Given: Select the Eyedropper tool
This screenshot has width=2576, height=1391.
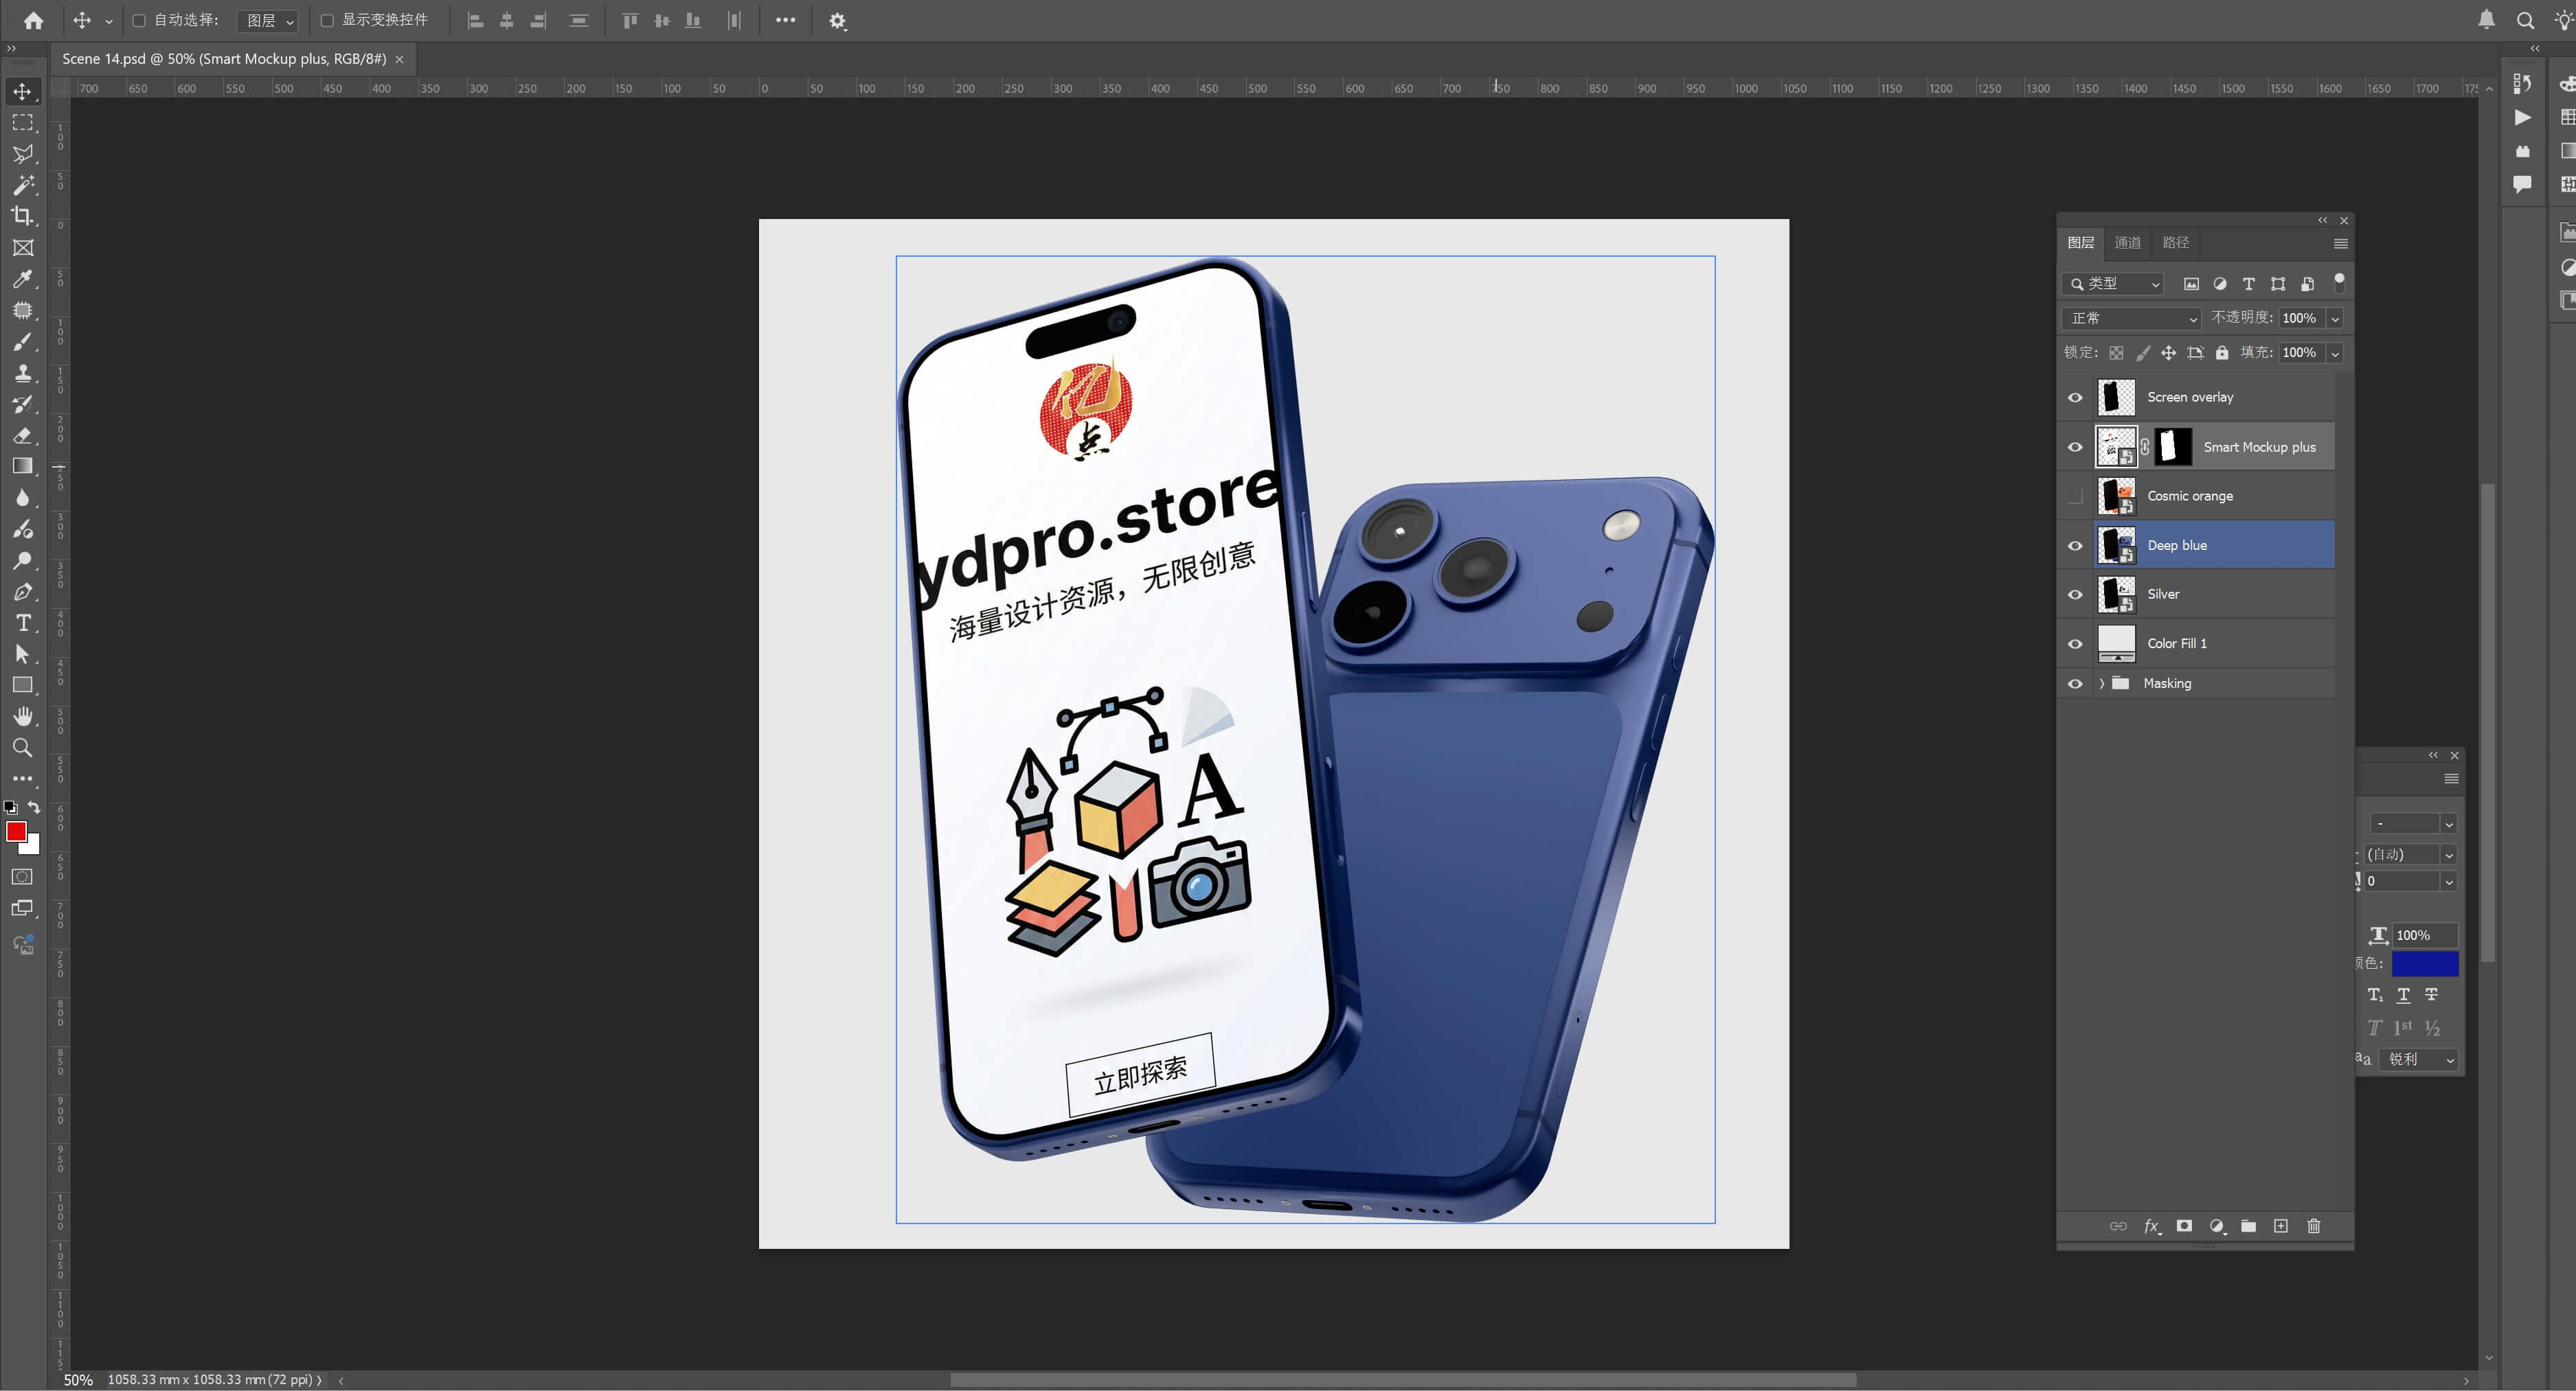Looking at the screenshot, I should [x=22, y=279].
